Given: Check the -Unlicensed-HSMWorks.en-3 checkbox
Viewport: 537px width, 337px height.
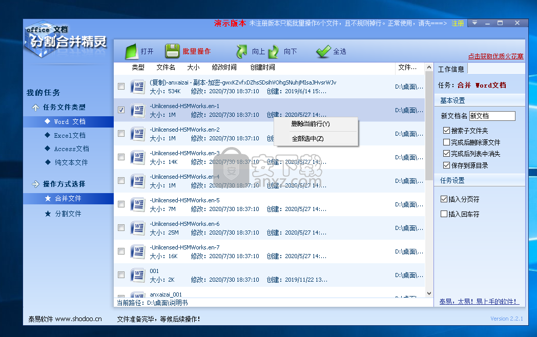Looking at the screenshot, I should pyautogui.click(x=121, y=157).
